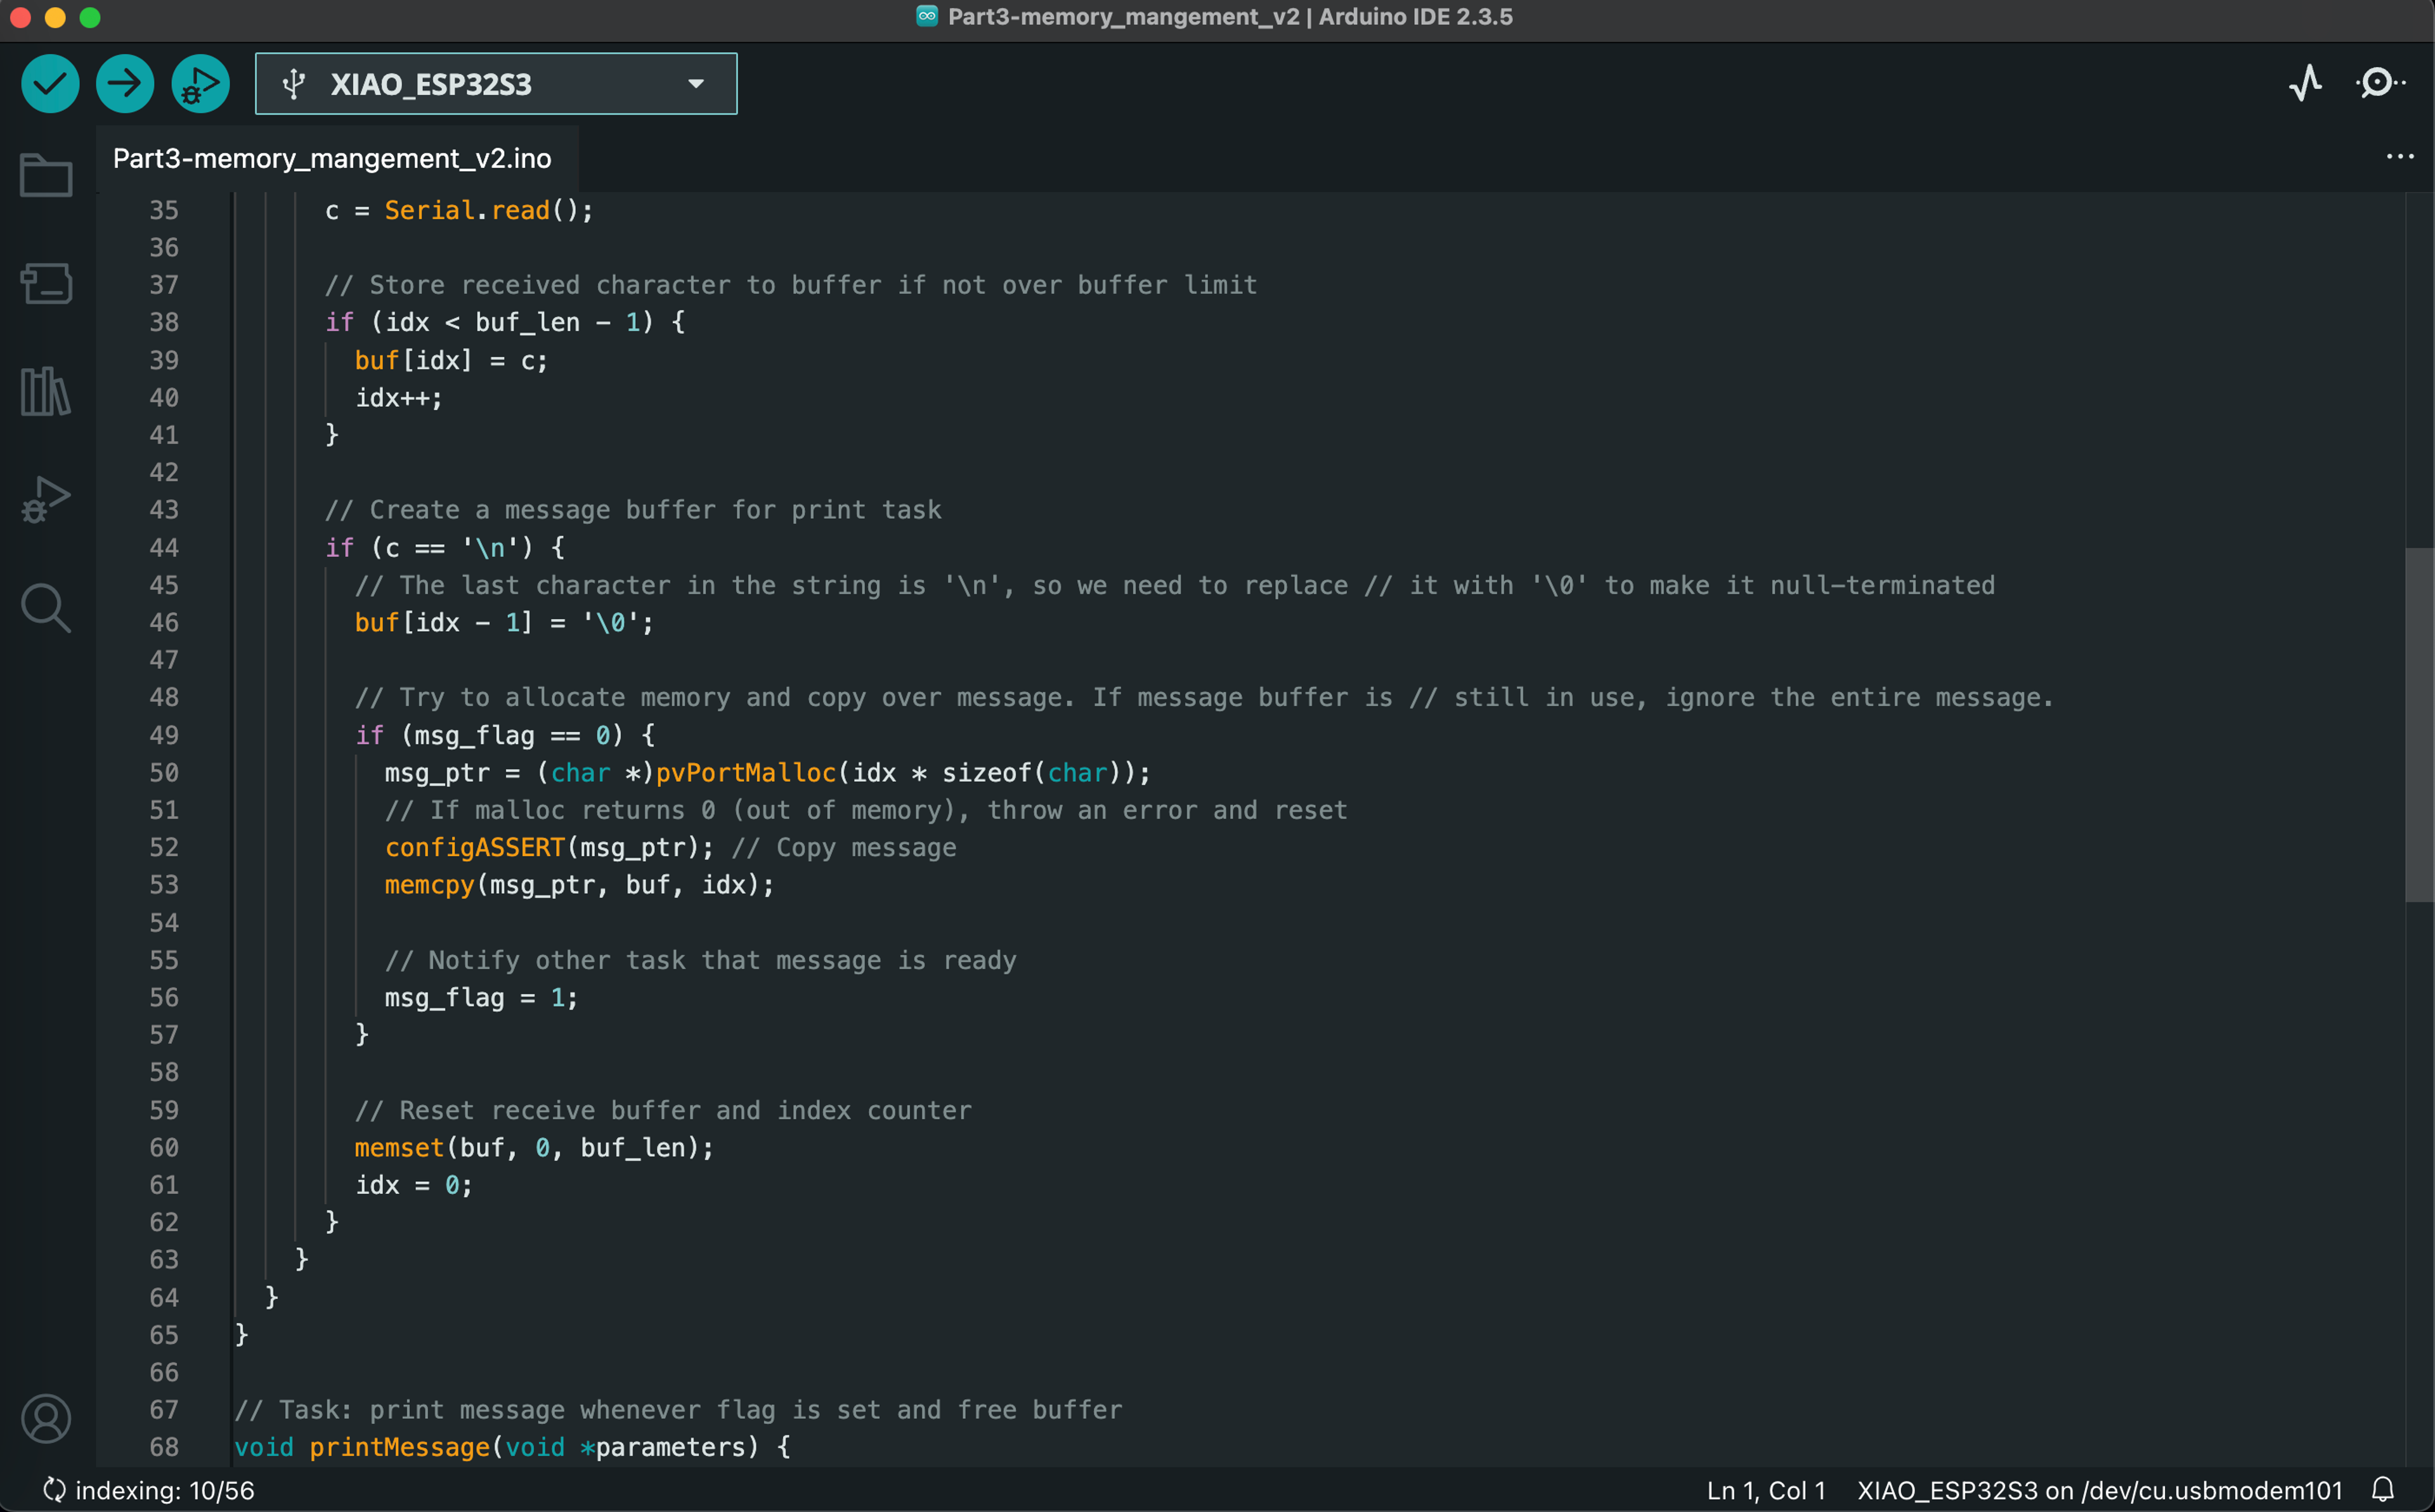The image size is (2435, 1512).
Task: Open the Boards Manager sidebar
Action: [46, 284]
